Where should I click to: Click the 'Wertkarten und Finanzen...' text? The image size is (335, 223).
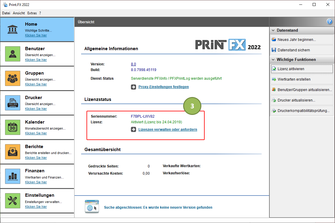pyautogui.click(x=44, y=177)
